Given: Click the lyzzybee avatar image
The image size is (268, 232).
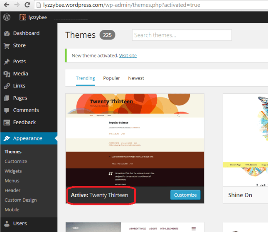Looking at the screenshot, I should [x=22, y=17].
